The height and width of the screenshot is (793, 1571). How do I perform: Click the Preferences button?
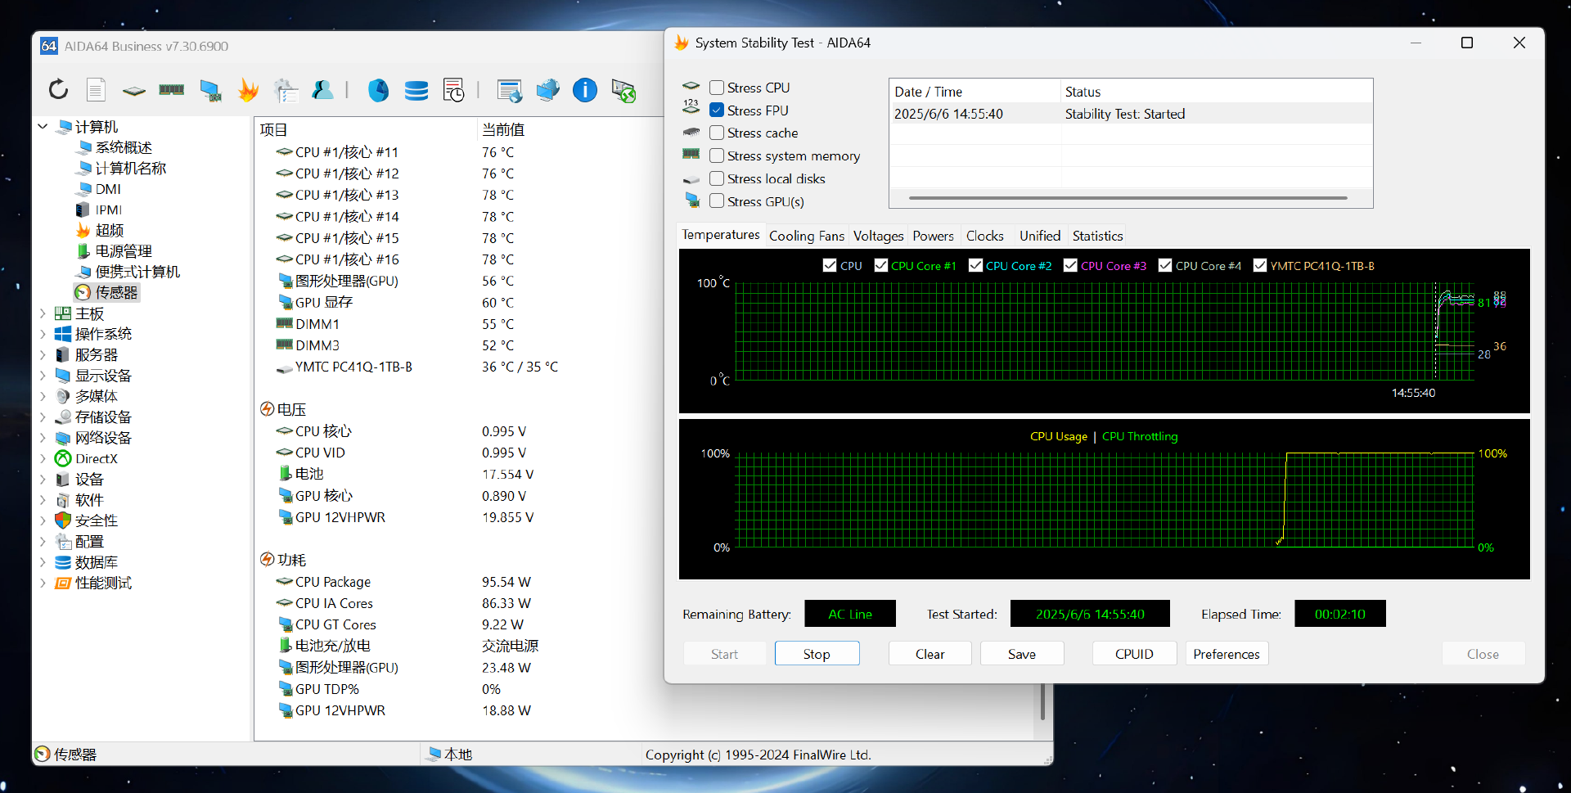tap(1226, 654)
